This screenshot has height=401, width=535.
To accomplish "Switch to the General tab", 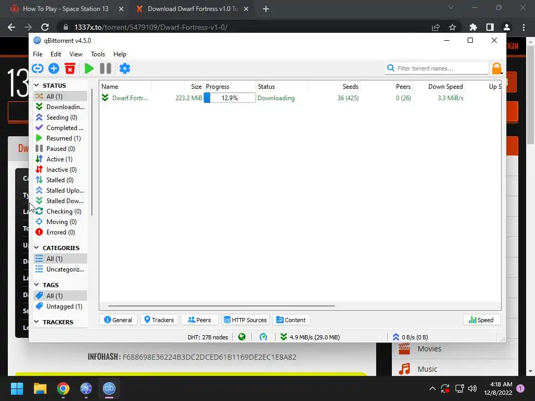I will (118, 320).
